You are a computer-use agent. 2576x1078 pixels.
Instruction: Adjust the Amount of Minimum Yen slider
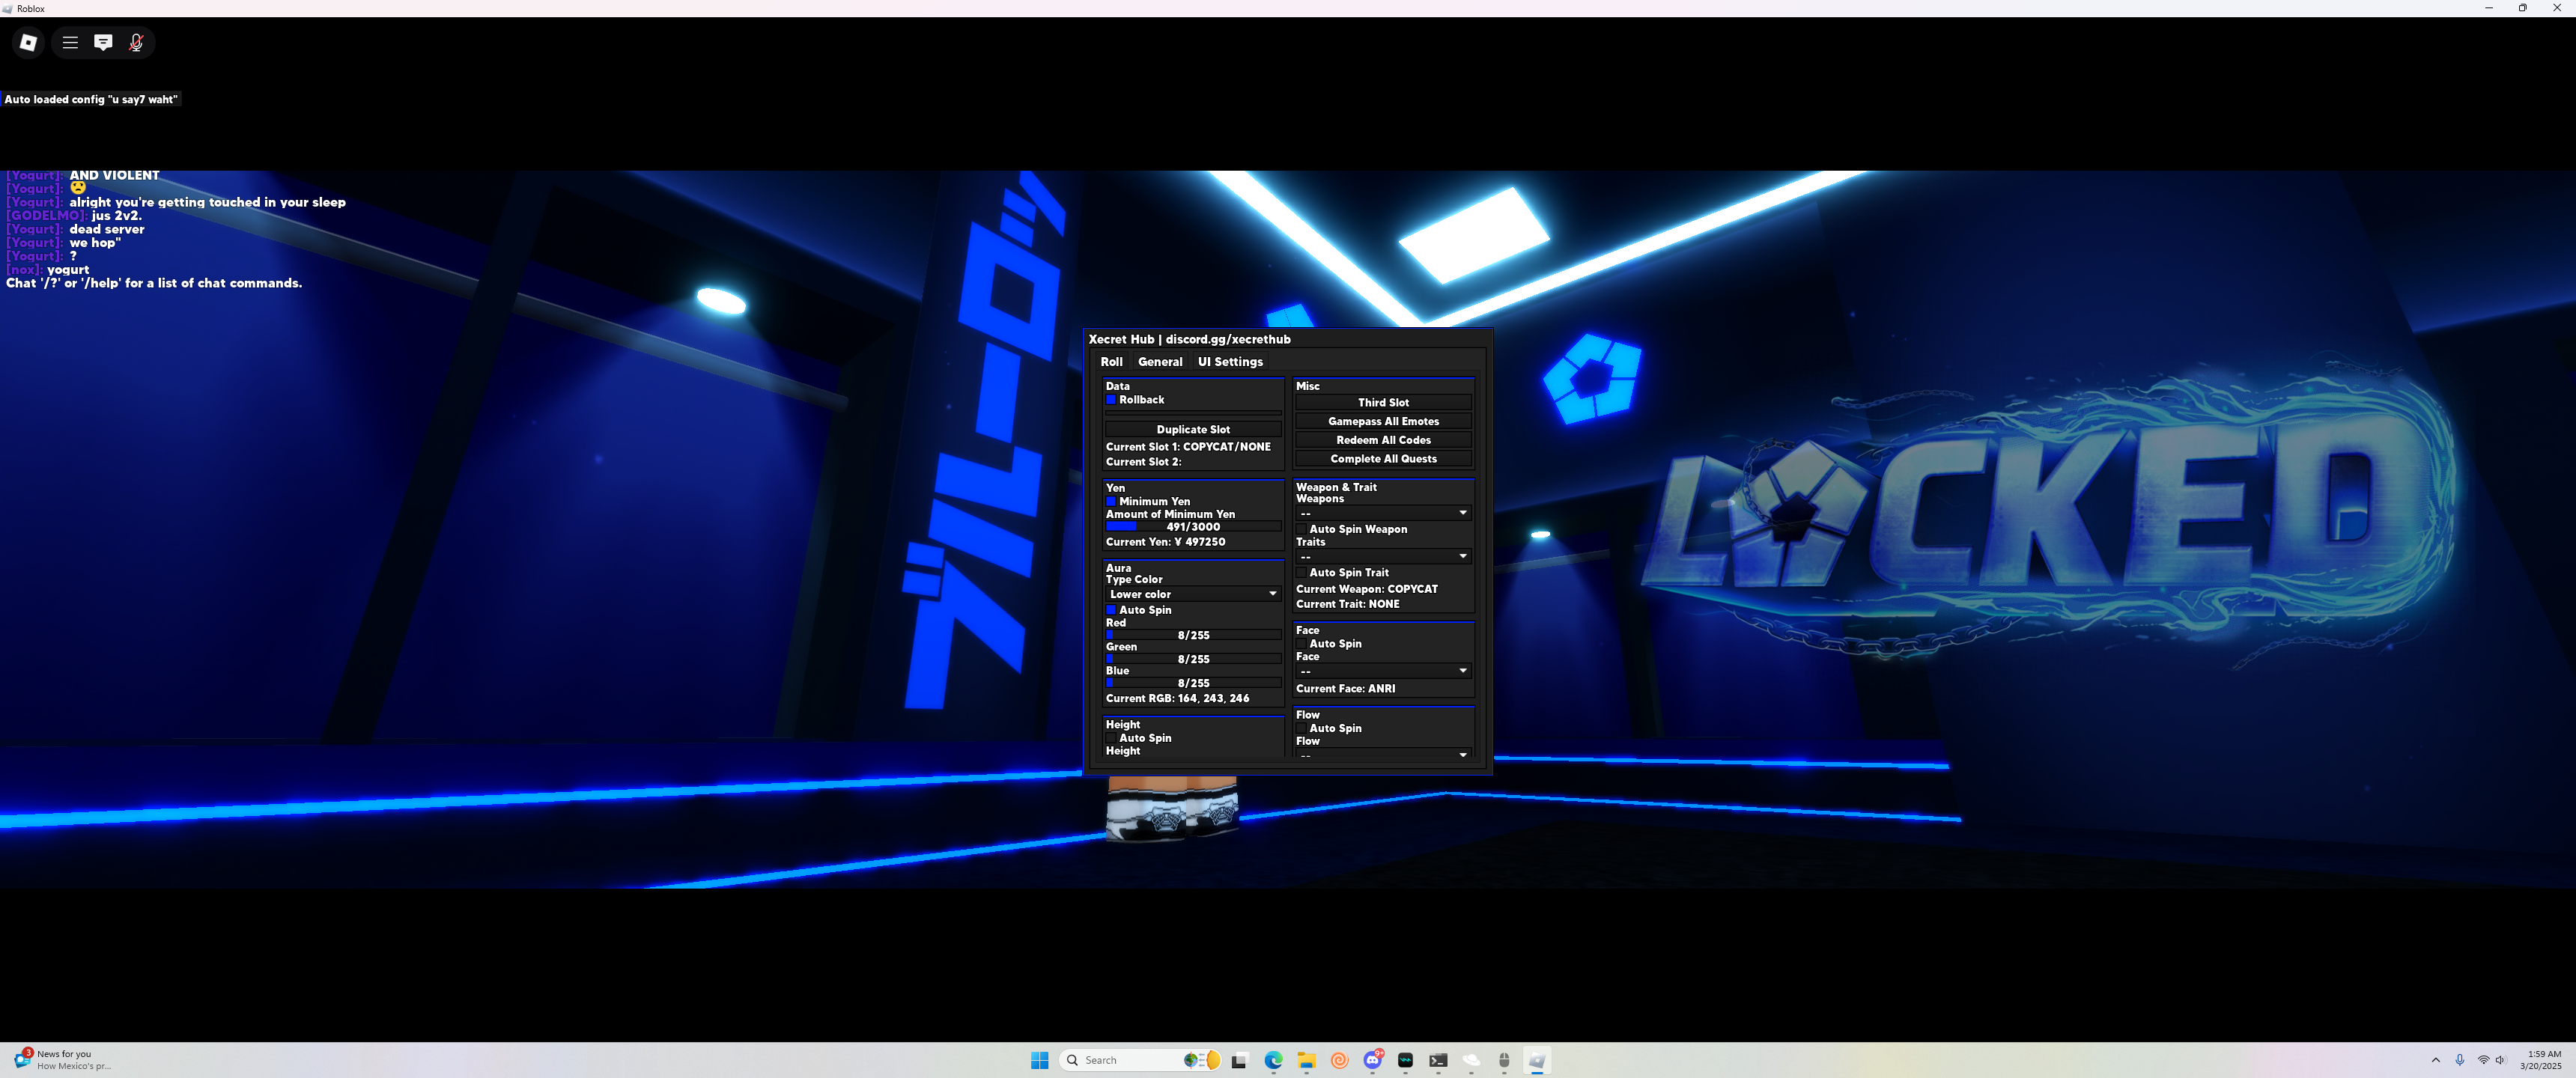point(1192,527)
